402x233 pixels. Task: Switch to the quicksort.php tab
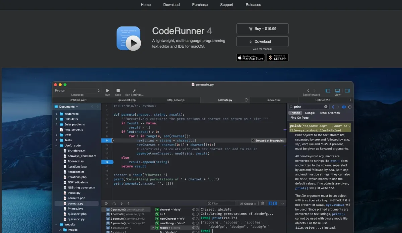click(x=127, y=100)
